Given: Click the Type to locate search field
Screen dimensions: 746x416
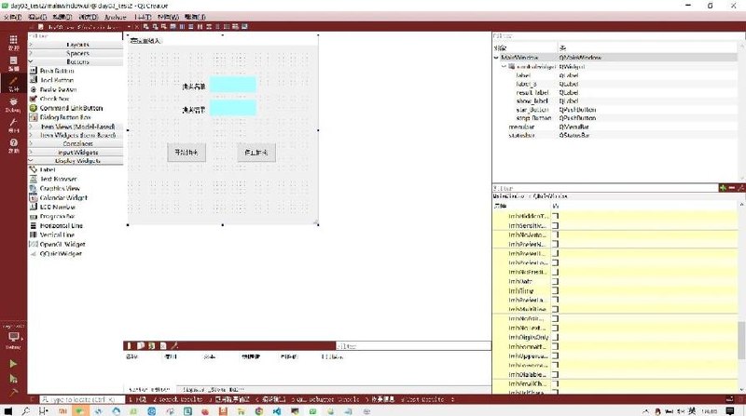Looking at the screenshot, I should (x=82, y=399).
